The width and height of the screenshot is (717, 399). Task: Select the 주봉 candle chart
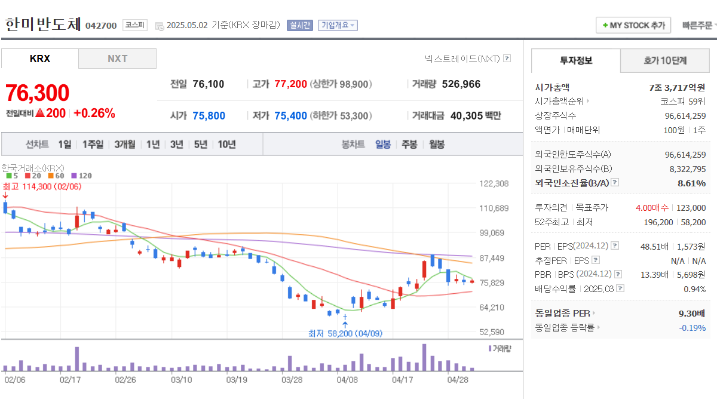[409, 144]
